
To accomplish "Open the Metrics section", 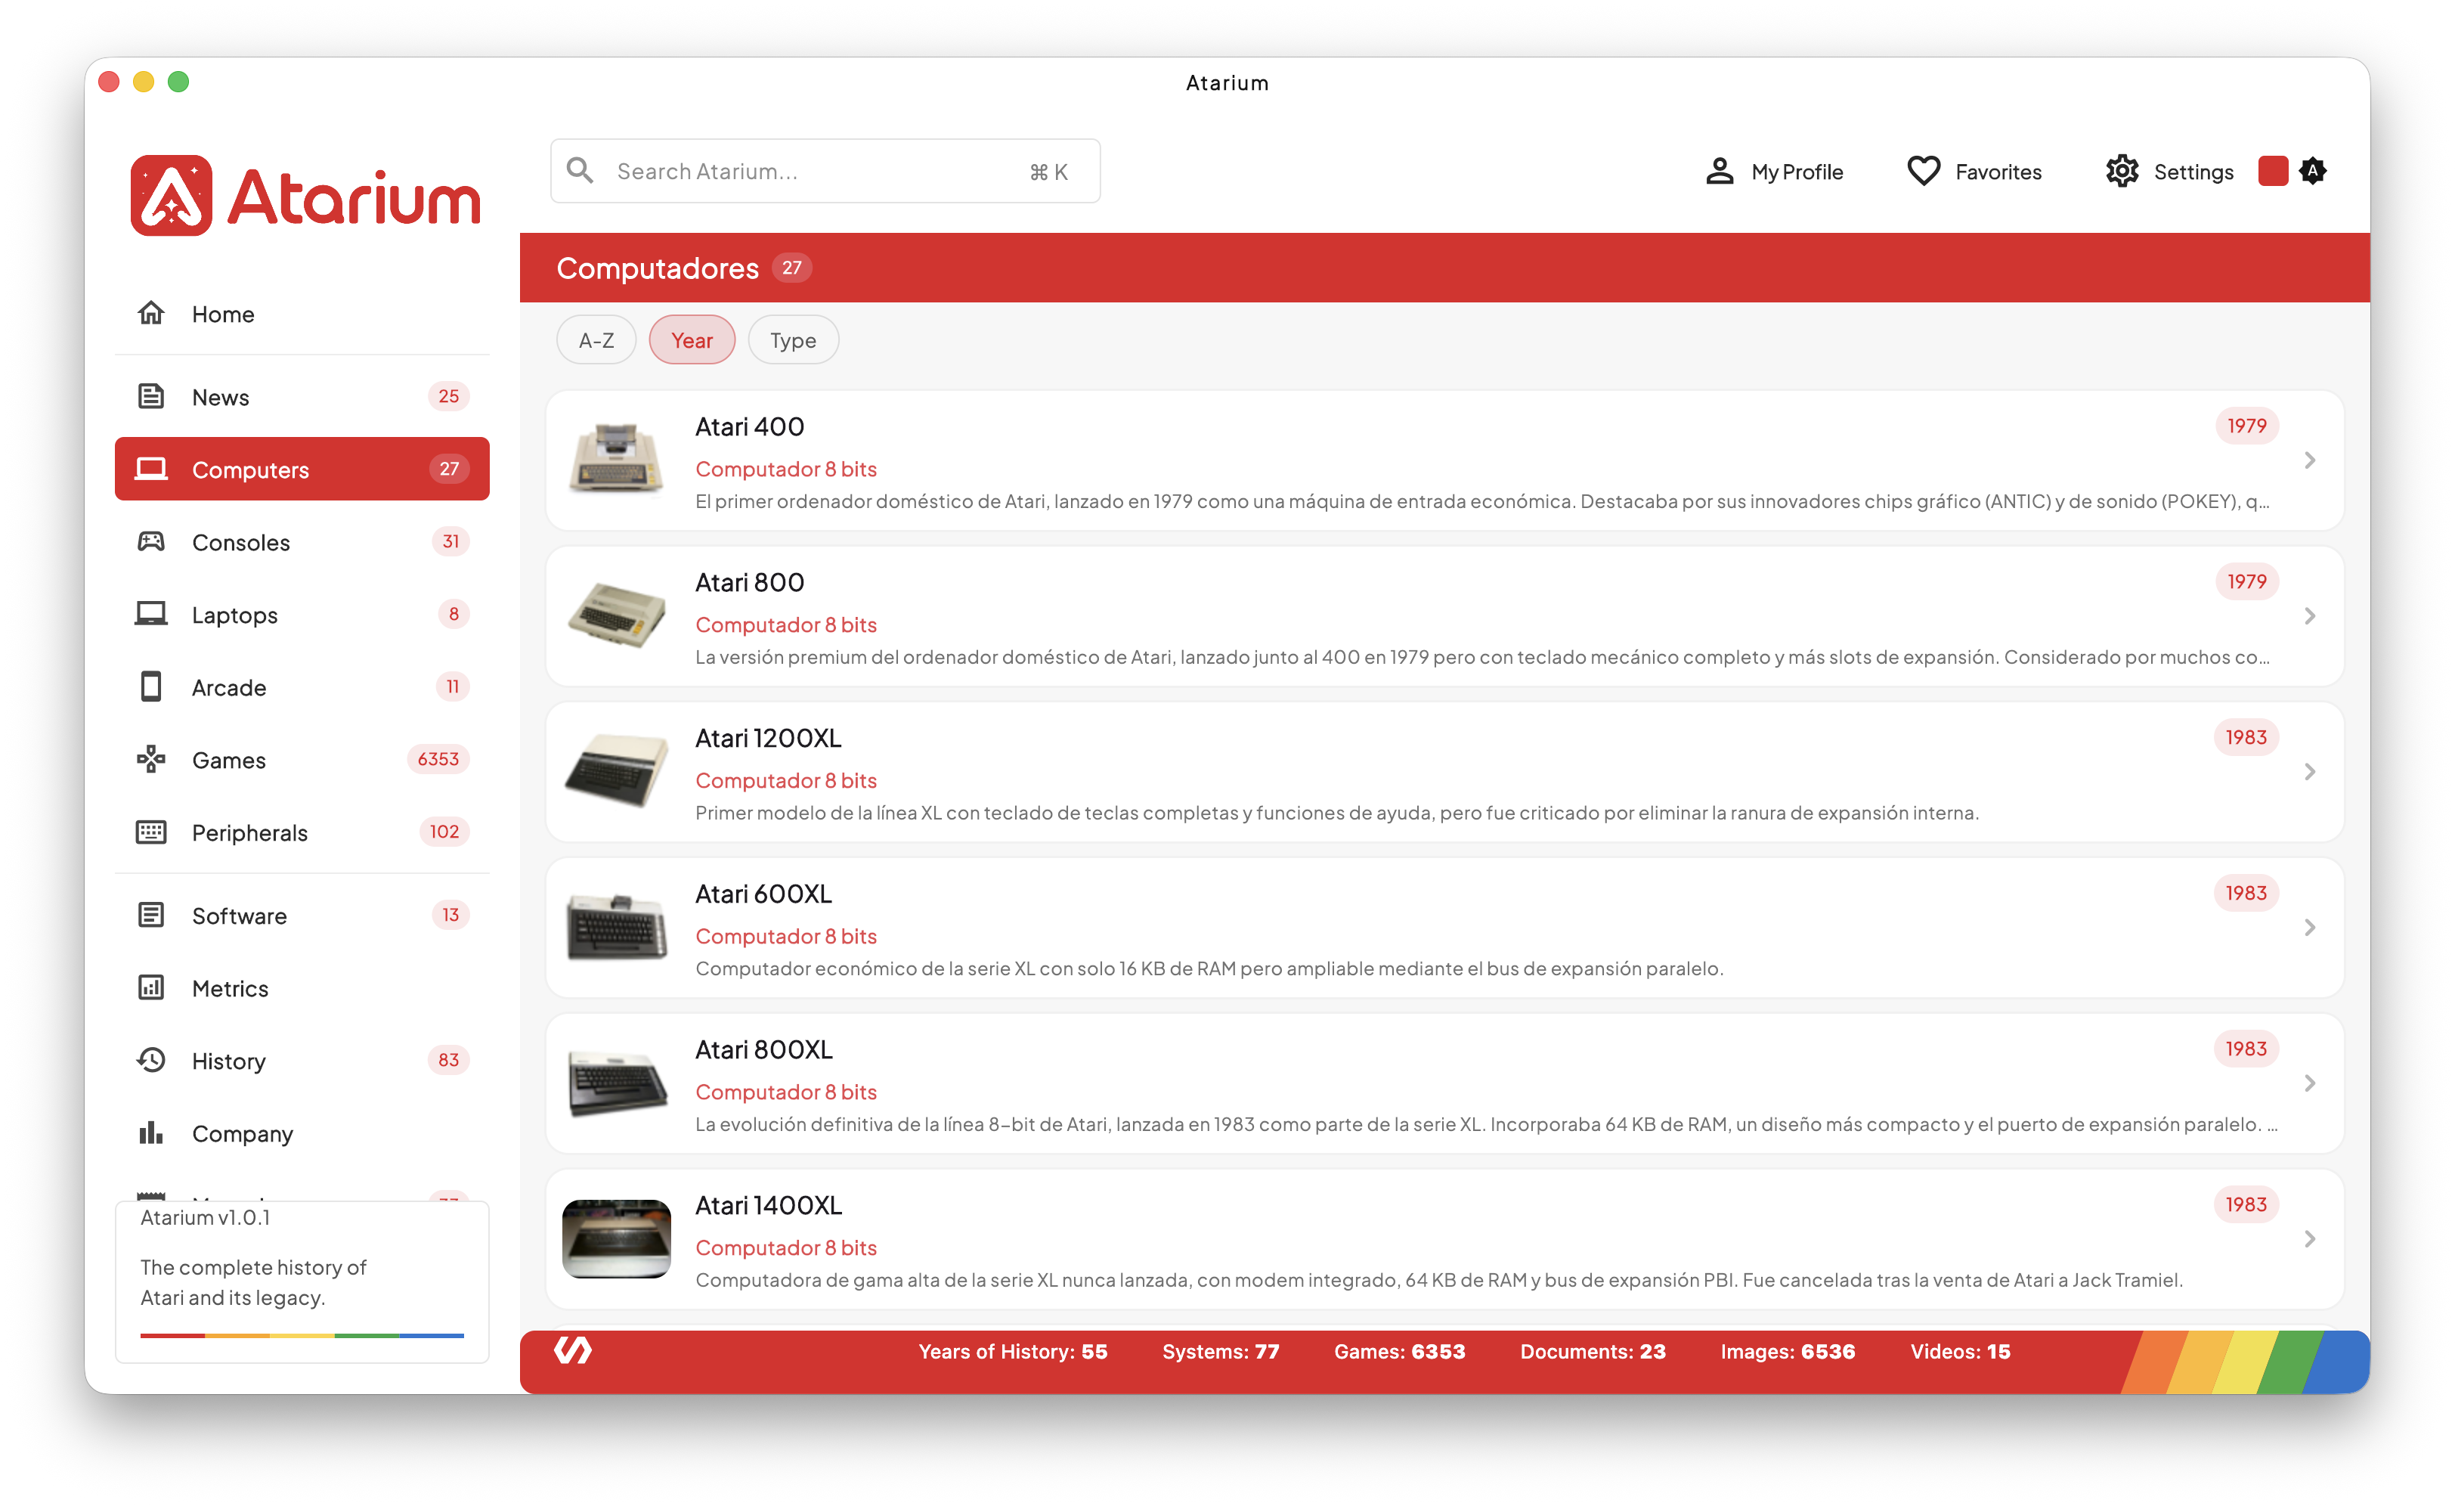I will [x=302, y=987].
